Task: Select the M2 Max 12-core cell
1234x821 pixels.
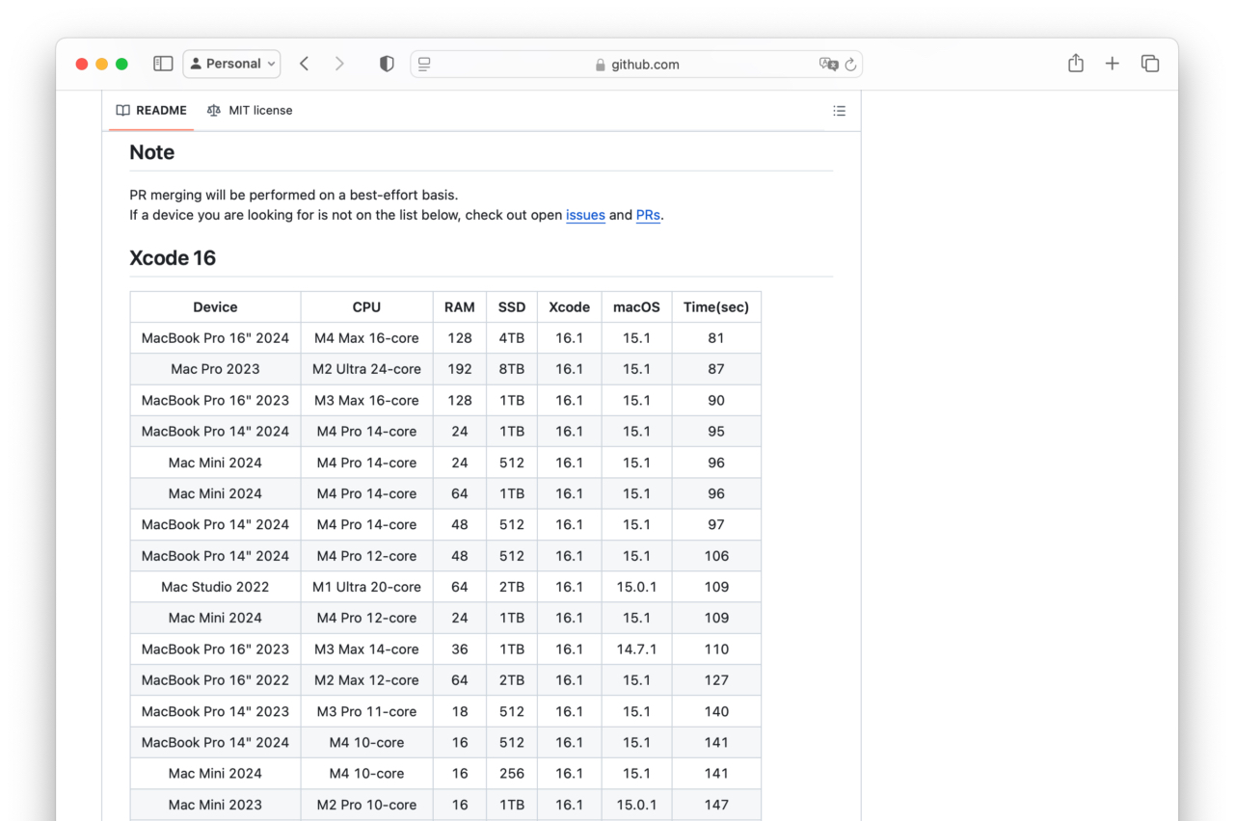Action: tap(366, 679)
